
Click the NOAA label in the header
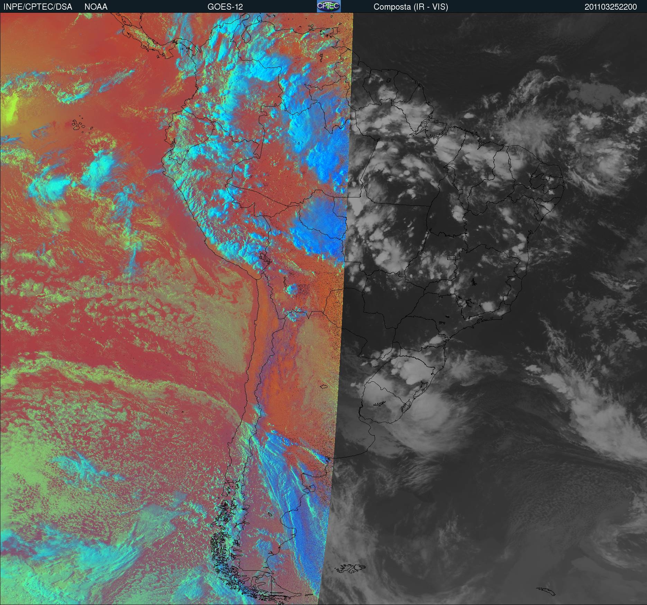click(x=96, y=7)
